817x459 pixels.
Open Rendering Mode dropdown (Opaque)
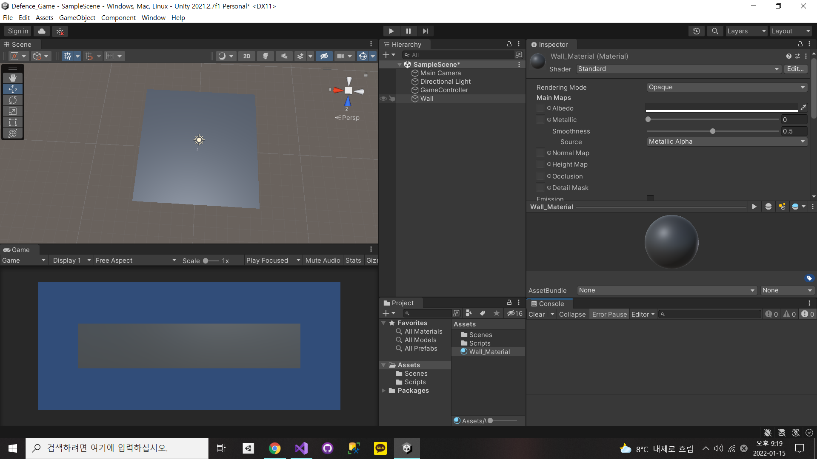pyautogui.click(x=727, y=87)
